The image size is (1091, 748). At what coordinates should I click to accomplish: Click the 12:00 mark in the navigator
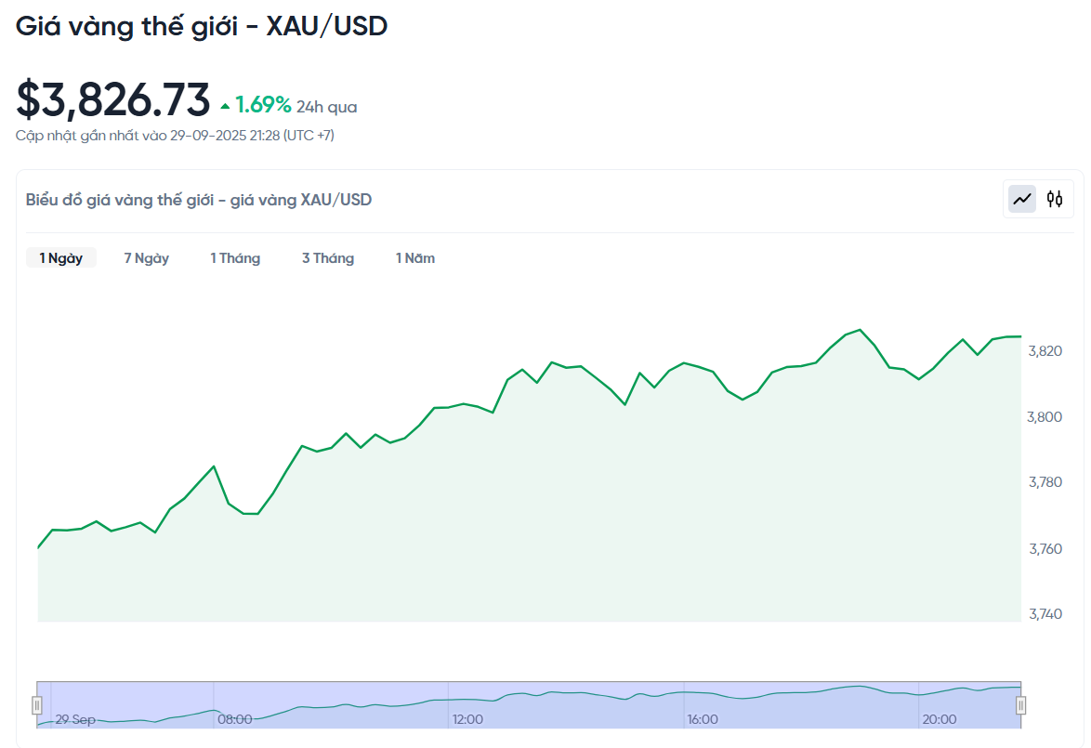point(467,719)
